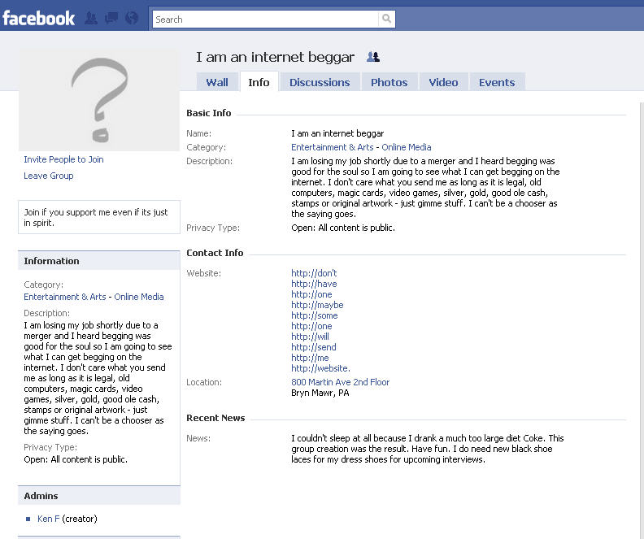This screenshot has width=644, height=539.
Task: Open the http://don't website link
Action: (x=314, y=273)
